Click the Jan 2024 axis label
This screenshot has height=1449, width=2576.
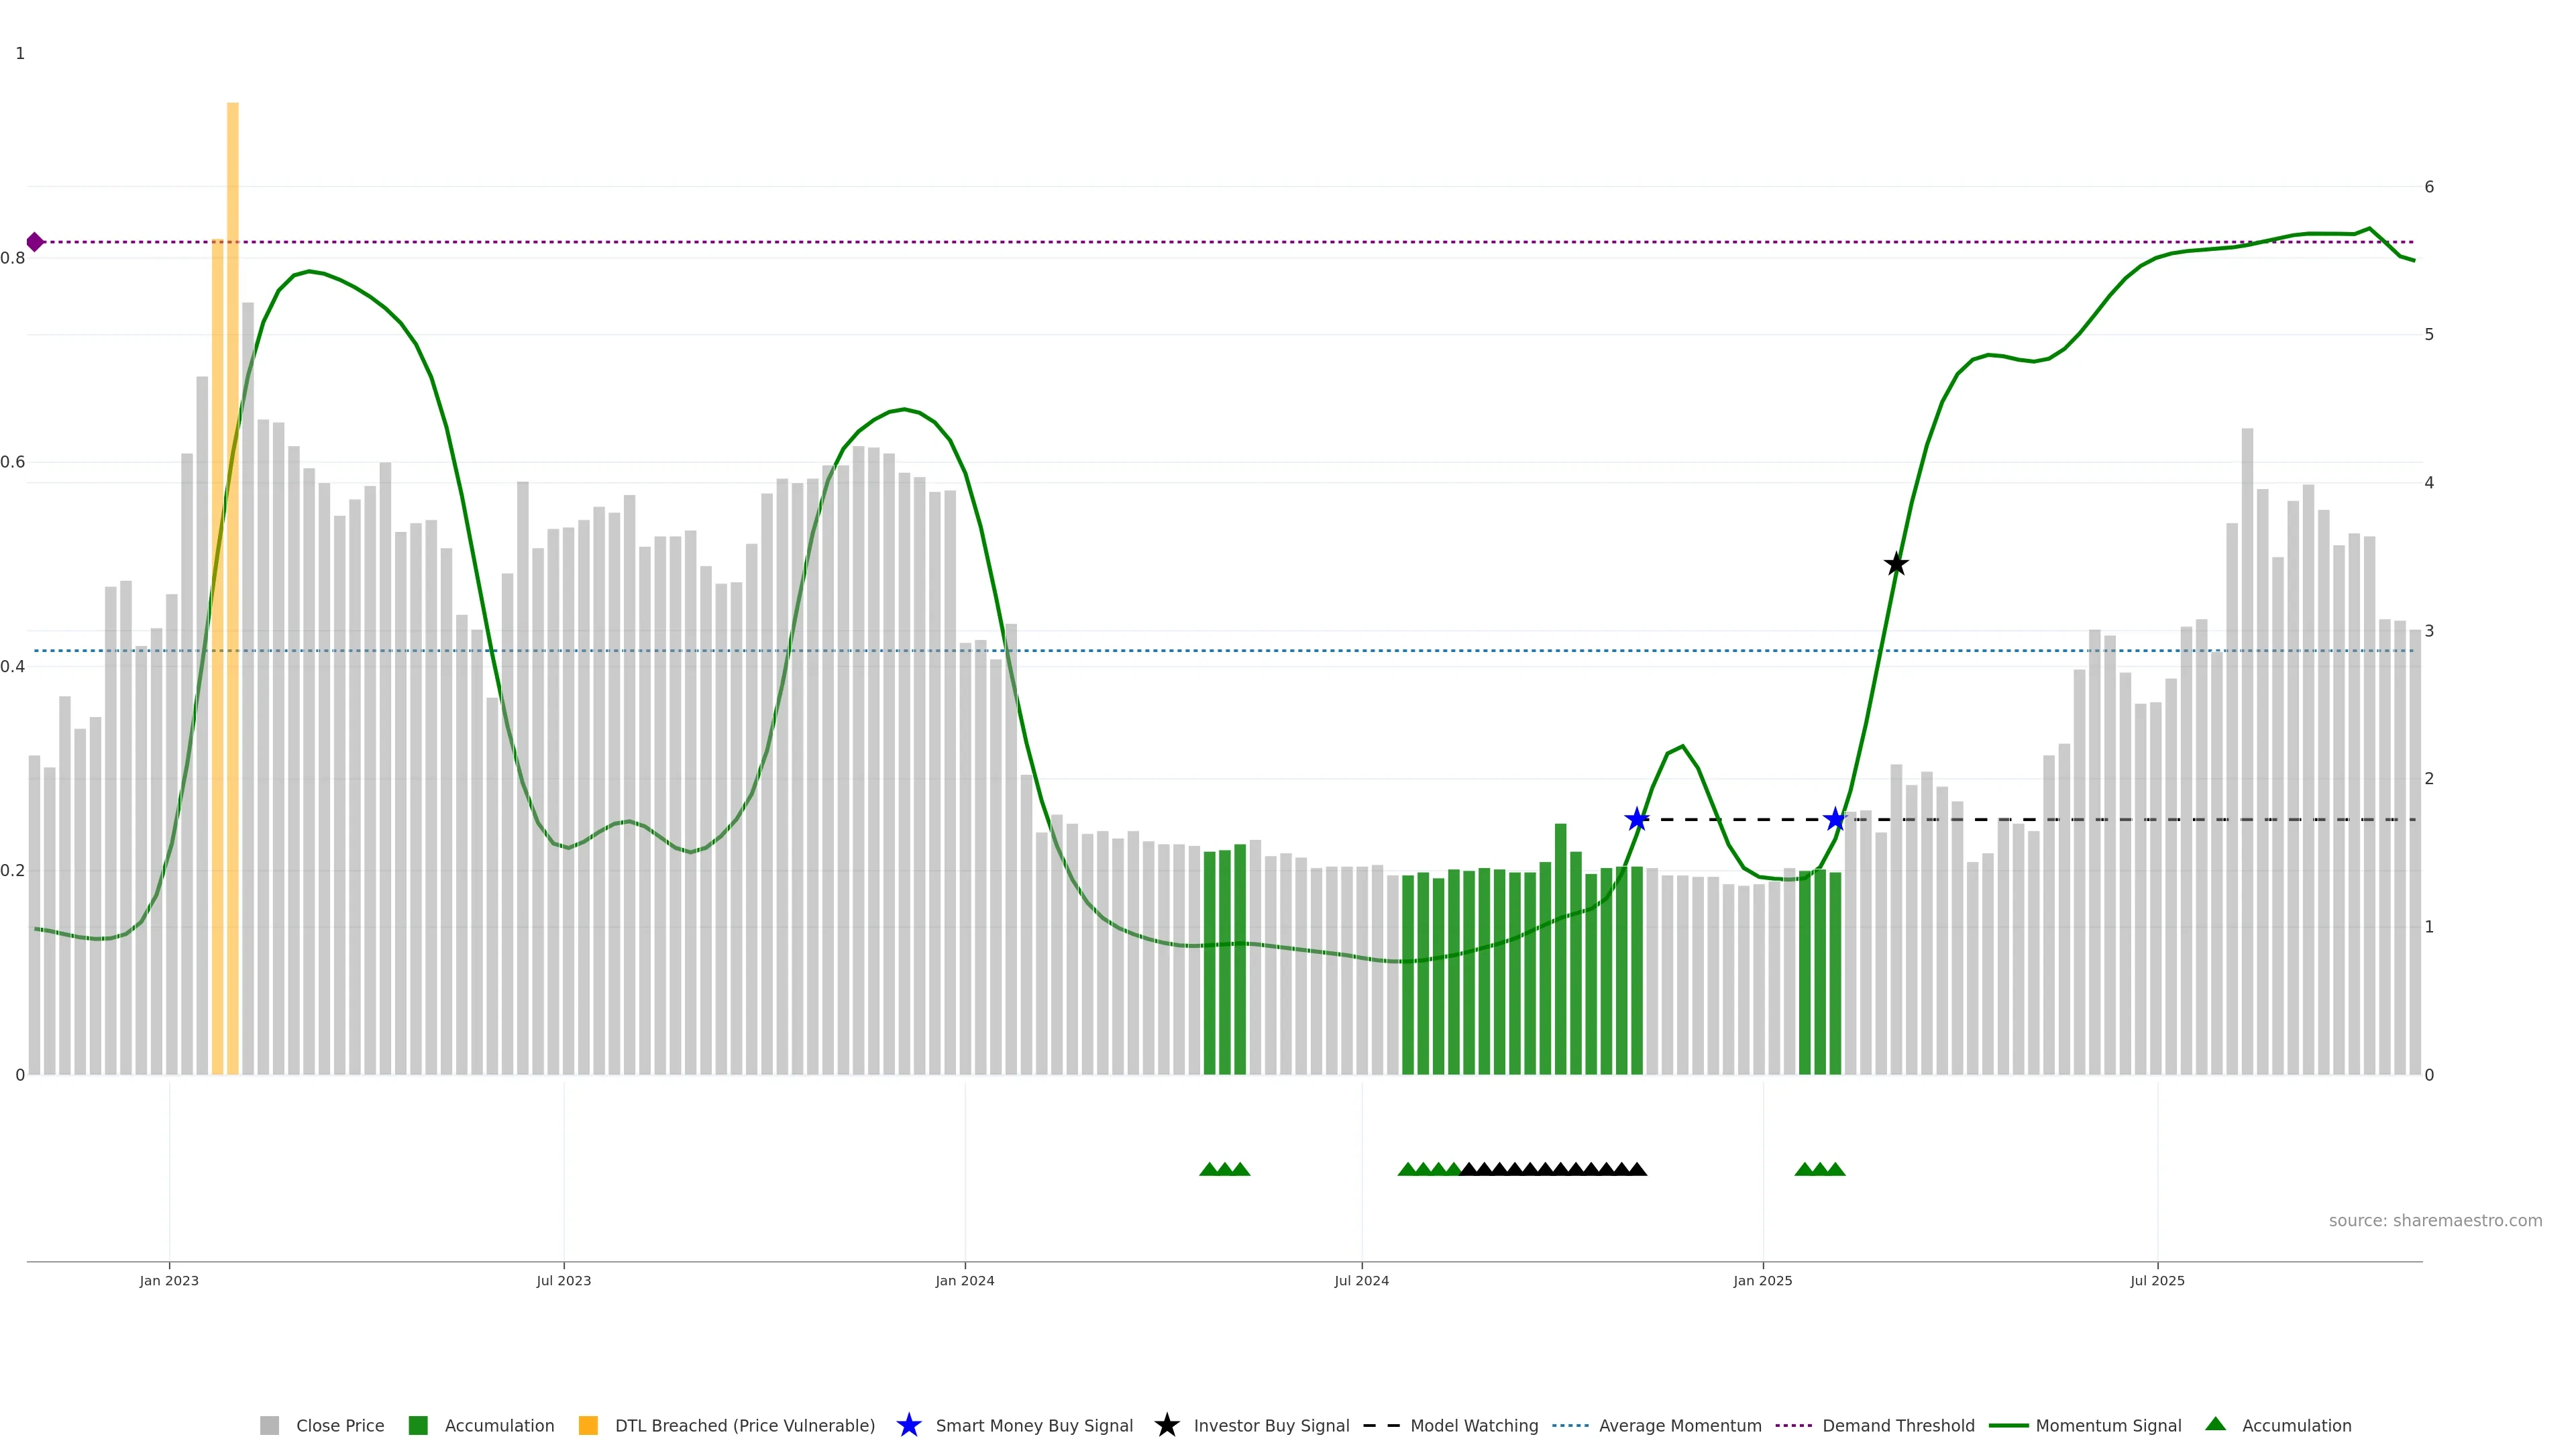[x=964, y=1280]
